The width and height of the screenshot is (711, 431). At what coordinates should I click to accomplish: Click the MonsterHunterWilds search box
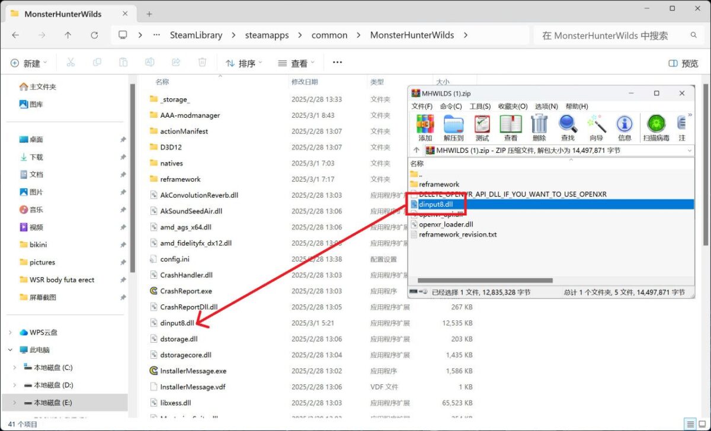coord(616,35)
